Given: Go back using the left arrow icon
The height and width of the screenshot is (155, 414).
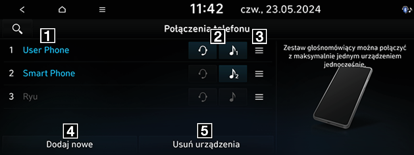Looking at the screenshot, I should [22, 10].
